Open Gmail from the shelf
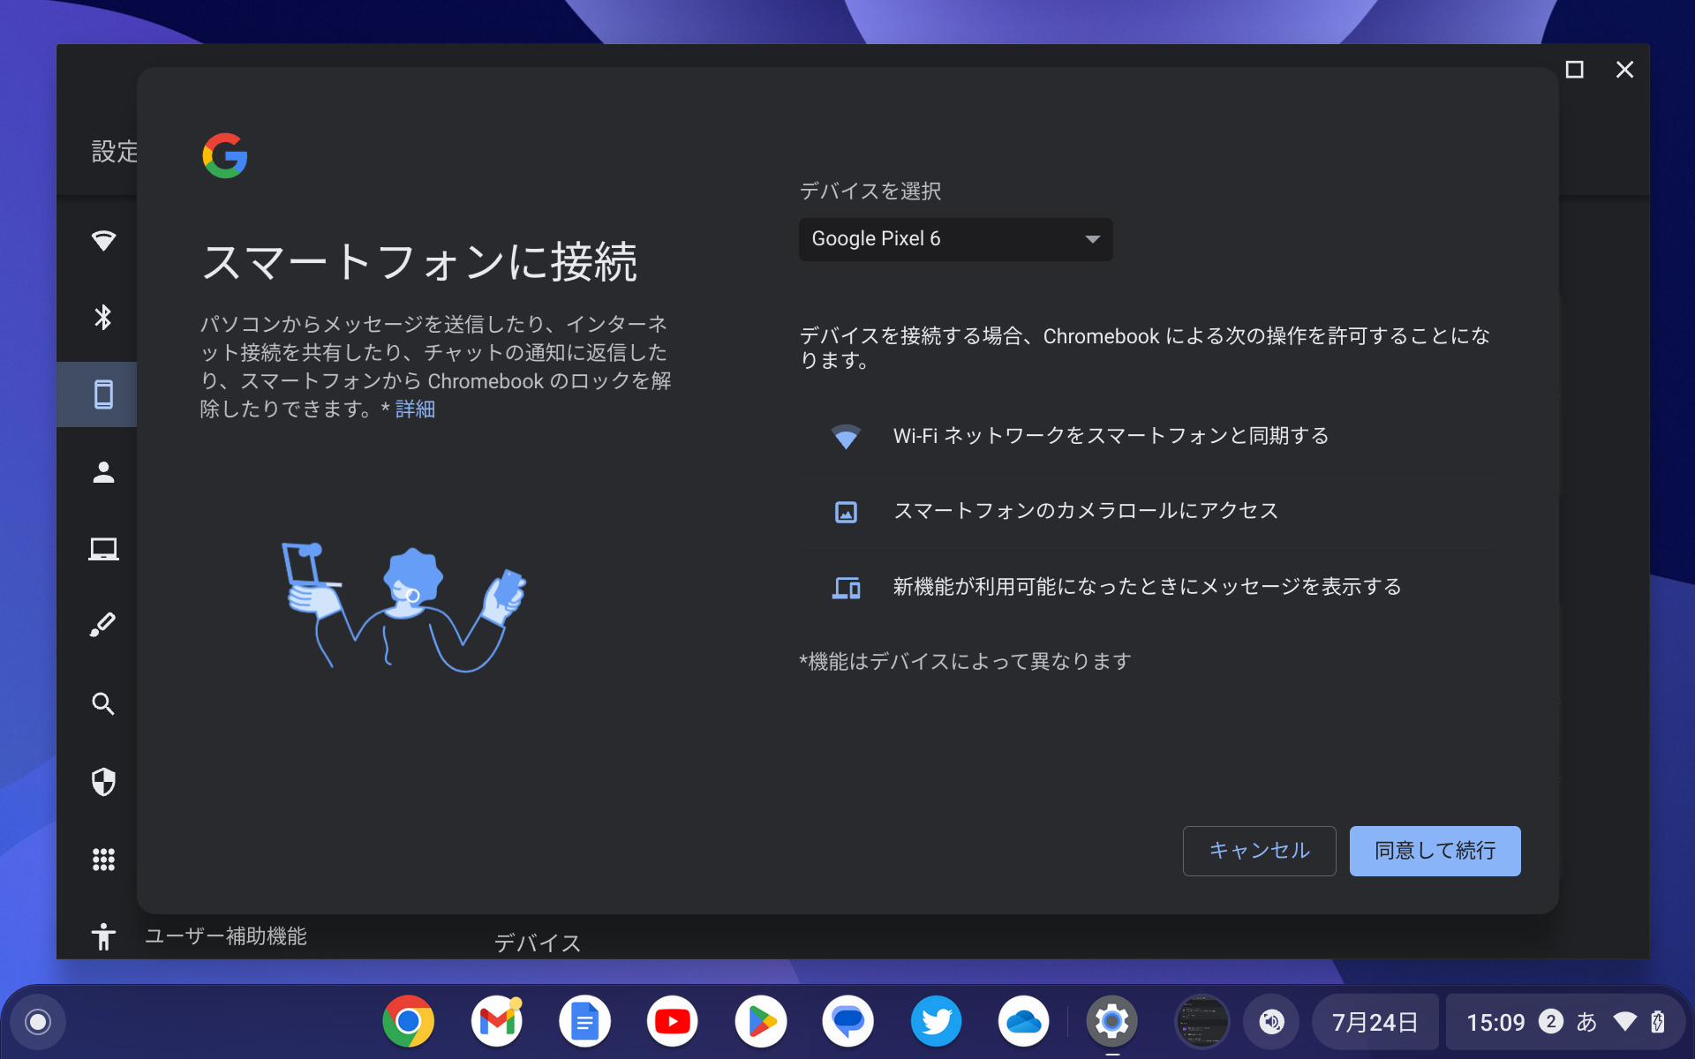This screenshot has height=1059, width=1695. click(497, 1021)
